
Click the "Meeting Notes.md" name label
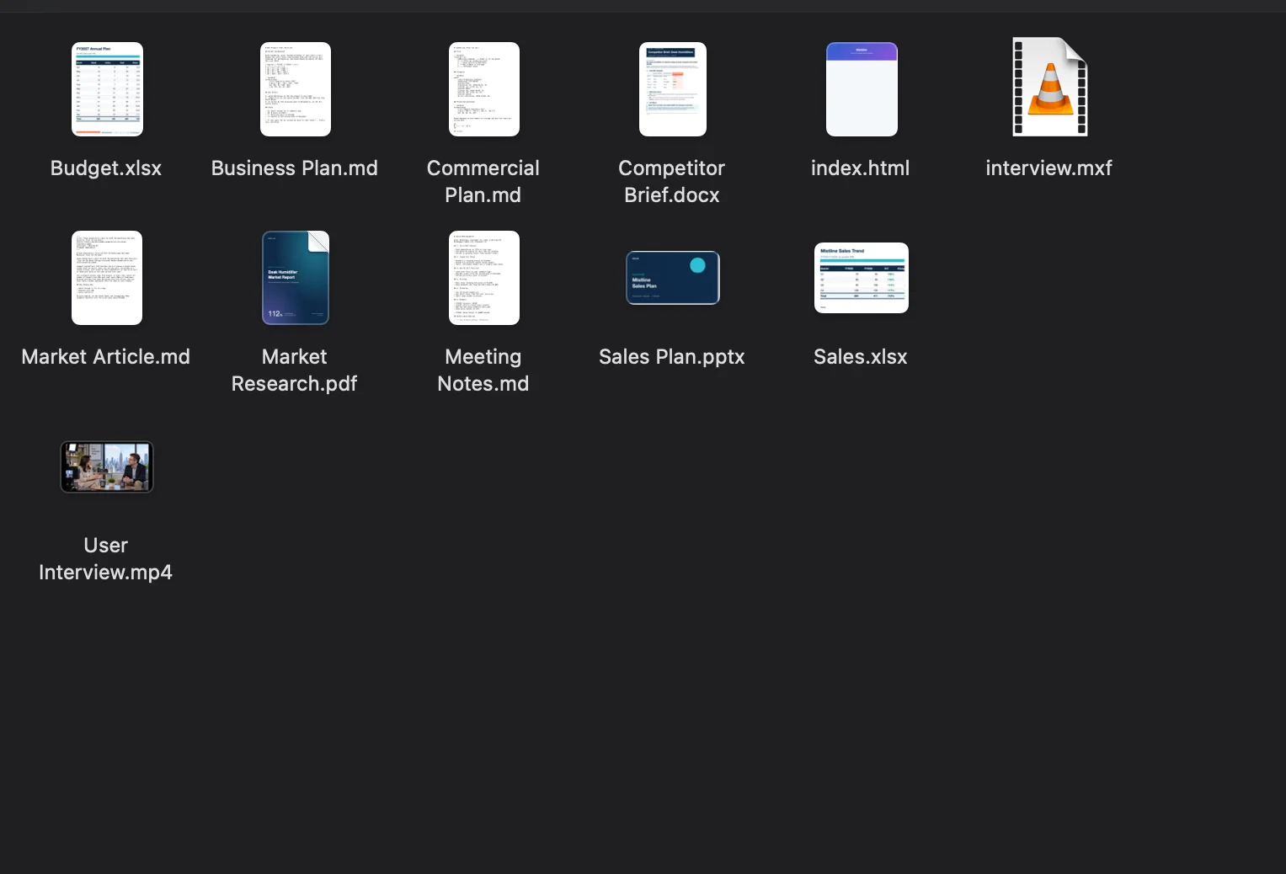[483, 370]
